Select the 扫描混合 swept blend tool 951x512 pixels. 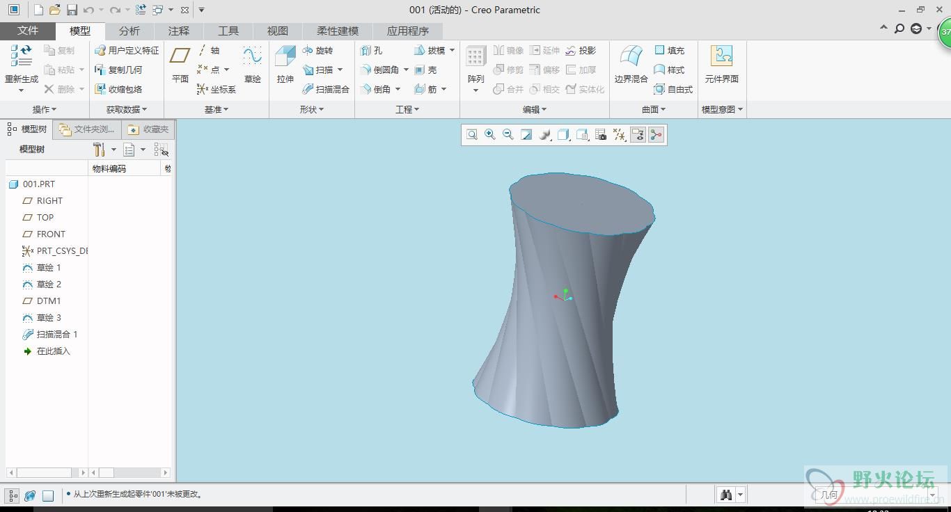coord(326,89)
